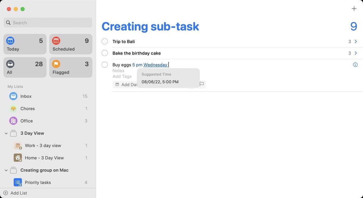This screenshot has height=198, width=363.
Task: Check off Bake the birthday cake
Action: pyautogui.click(x=105, y=53)
